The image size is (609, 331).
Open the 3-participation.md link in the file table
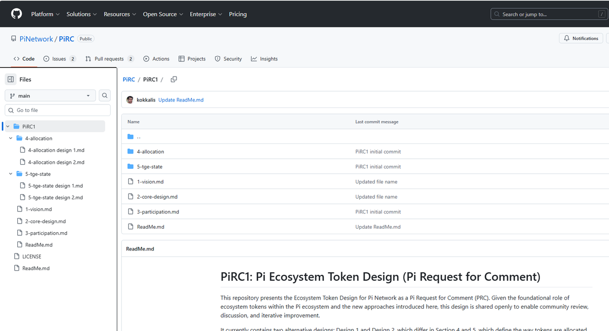(158, 212)
